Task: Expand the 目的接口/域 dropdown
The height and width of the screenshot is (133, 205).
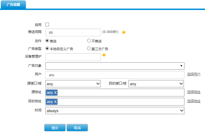Action: click(156, 84)
